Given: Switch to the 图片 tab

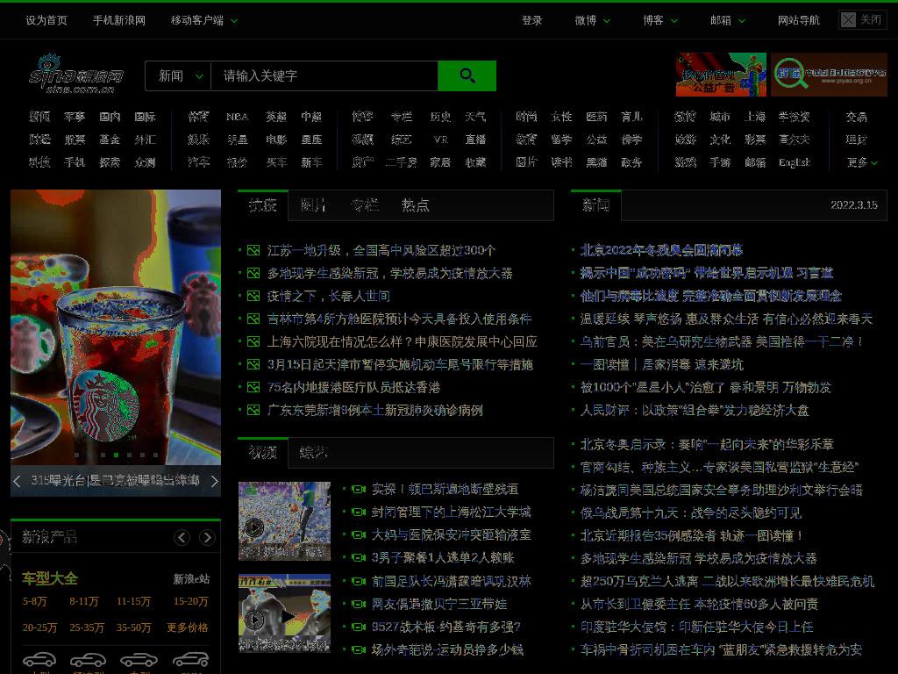Looking at the screenshot, I should 313,205.
